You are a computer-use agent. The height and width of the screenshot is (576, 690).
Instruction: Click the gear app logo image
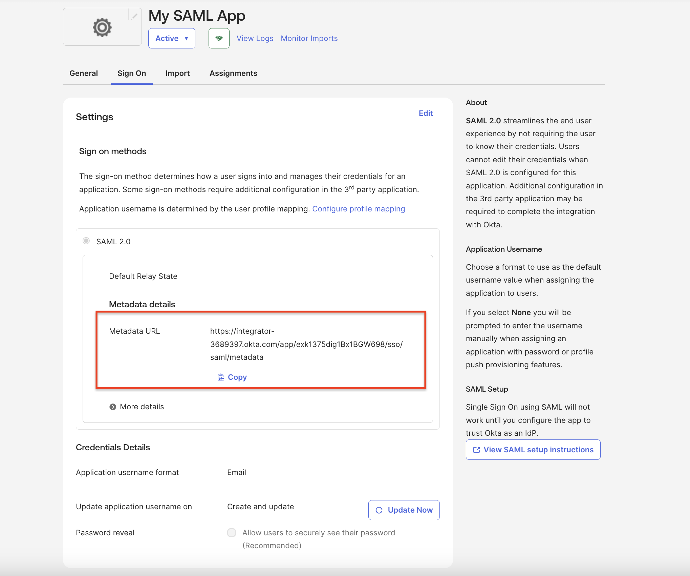pos(102,27)
